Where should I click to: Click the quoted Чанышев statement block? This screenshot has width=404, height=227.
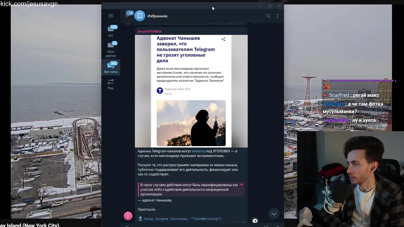tap(191, 189)
